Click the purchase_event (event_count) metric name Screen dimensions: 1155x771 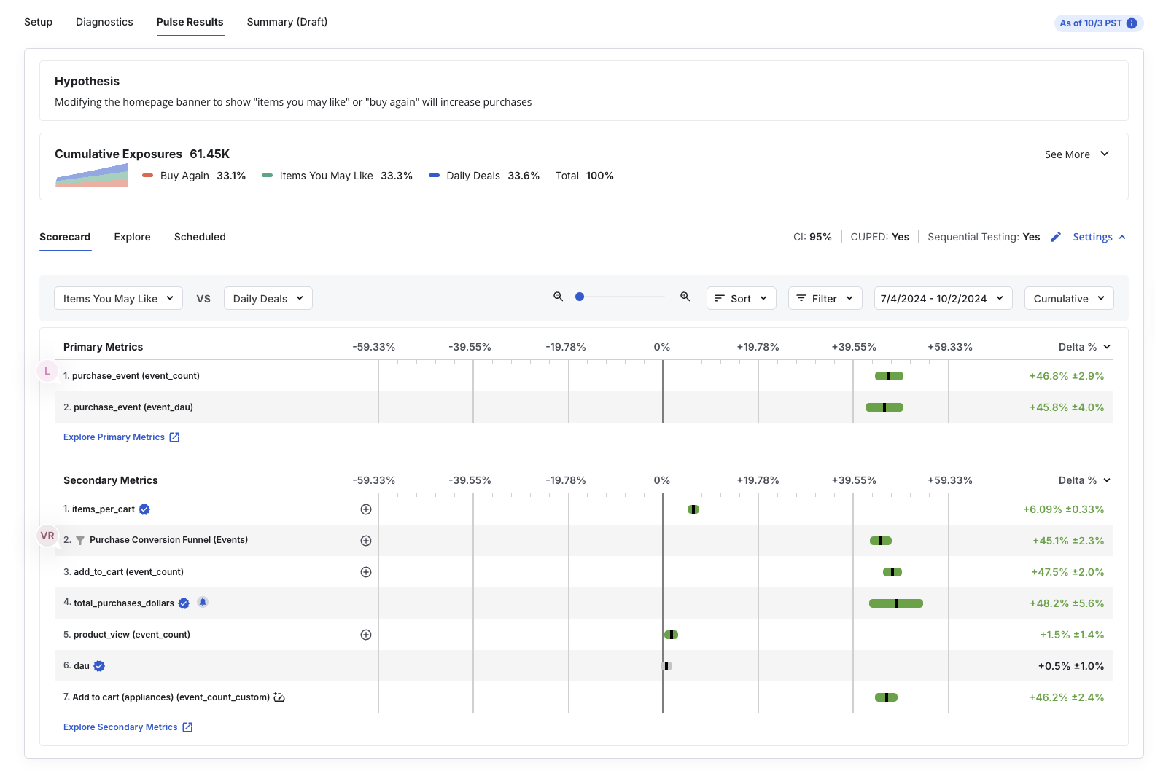tap(136, 376)
